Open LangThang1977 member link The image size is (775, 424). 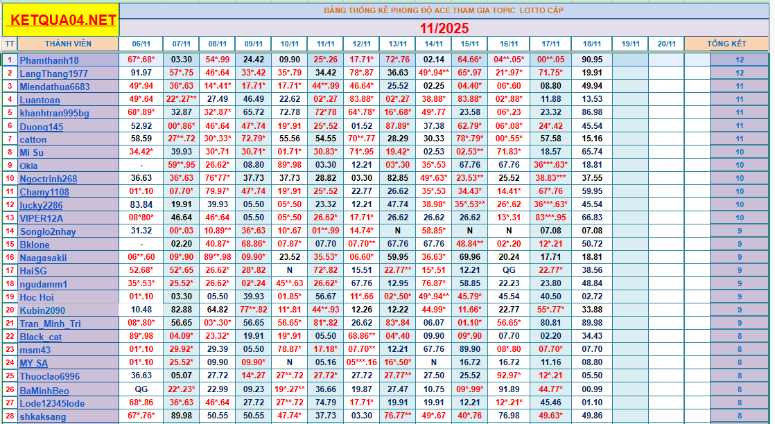(53, 73)
